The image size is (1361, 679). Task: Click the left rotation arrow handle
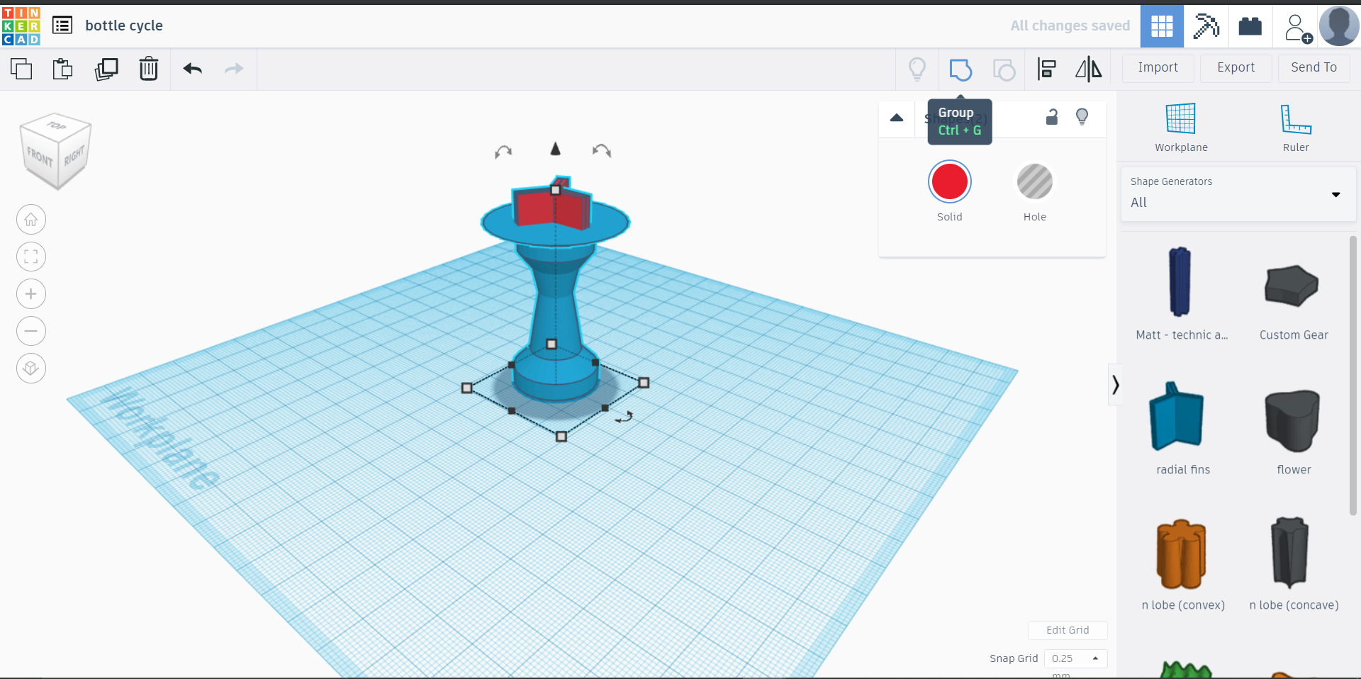click(x=503, y=151)
